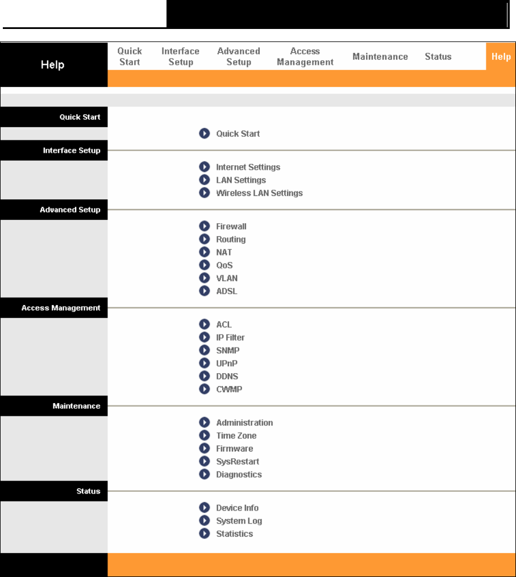Open the CWMP help topic

[229, 389]
